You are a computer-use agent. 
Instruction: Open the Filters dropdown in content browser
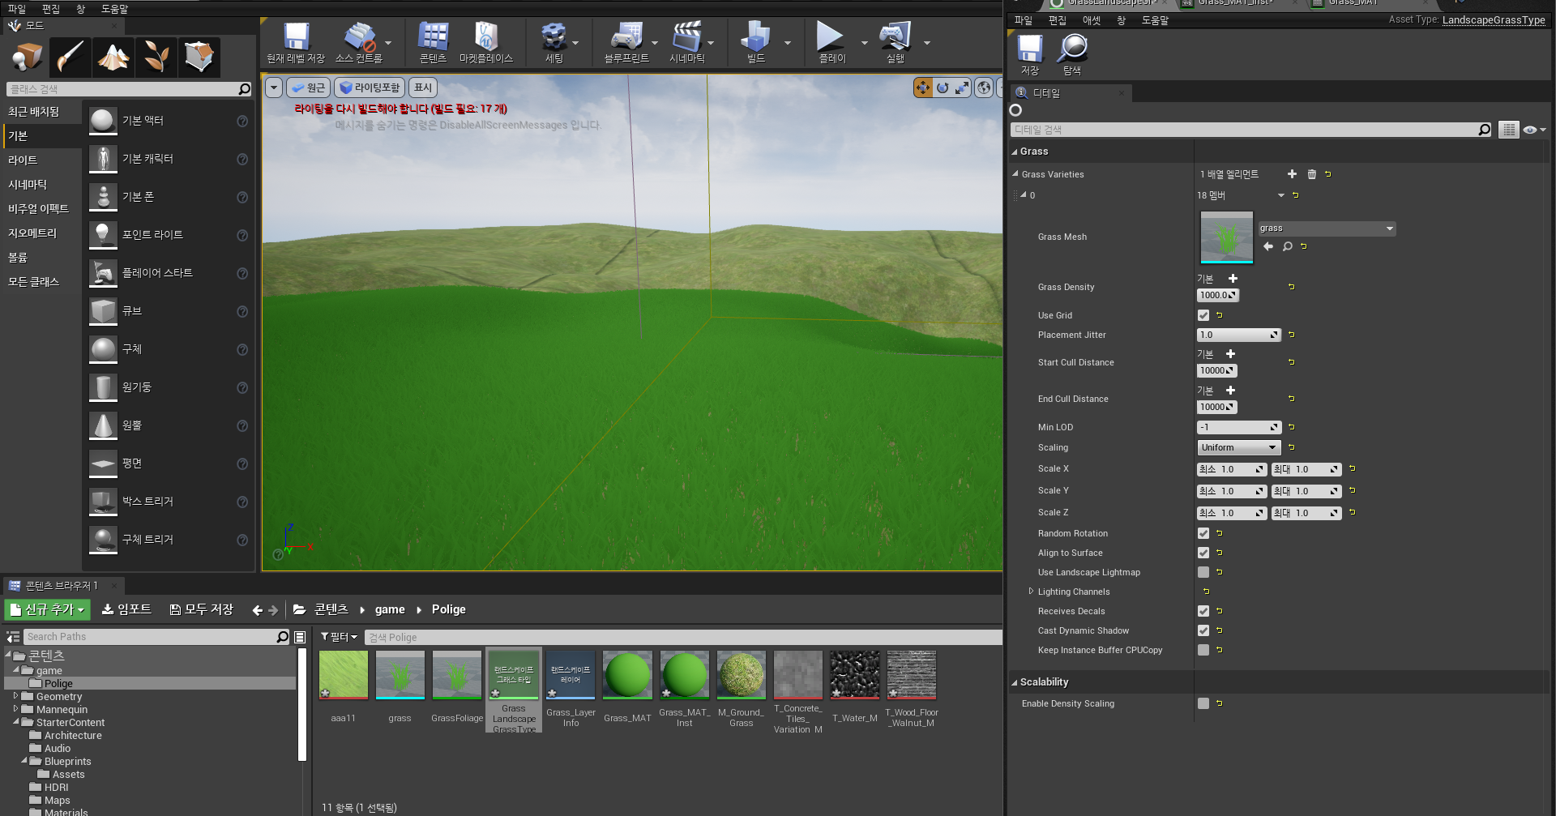pos(339,637)
